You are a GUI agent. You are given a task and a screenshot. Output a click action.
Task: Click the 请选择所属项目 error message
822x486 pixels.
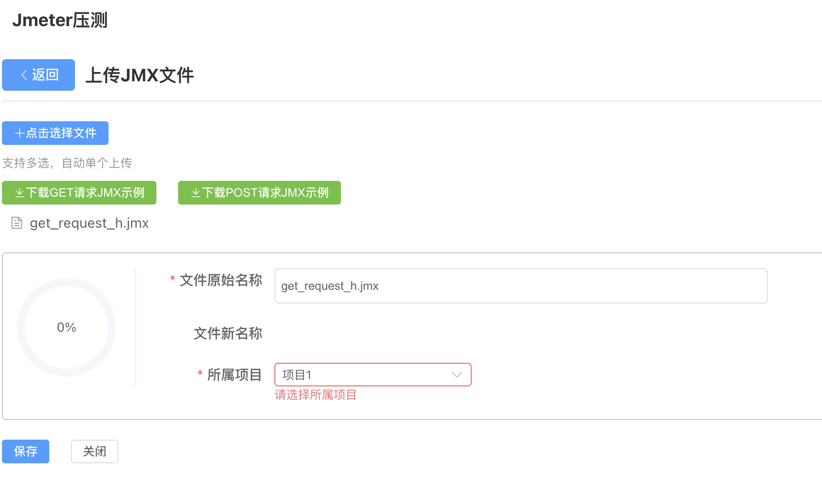pos(316,395)
